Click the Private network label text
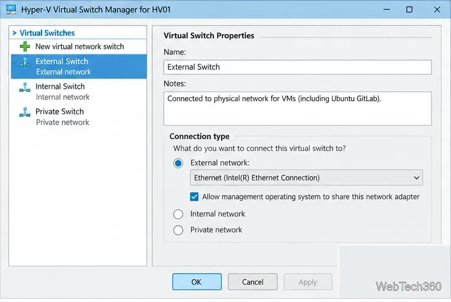The image size is (451, 302). coord(216,230)
